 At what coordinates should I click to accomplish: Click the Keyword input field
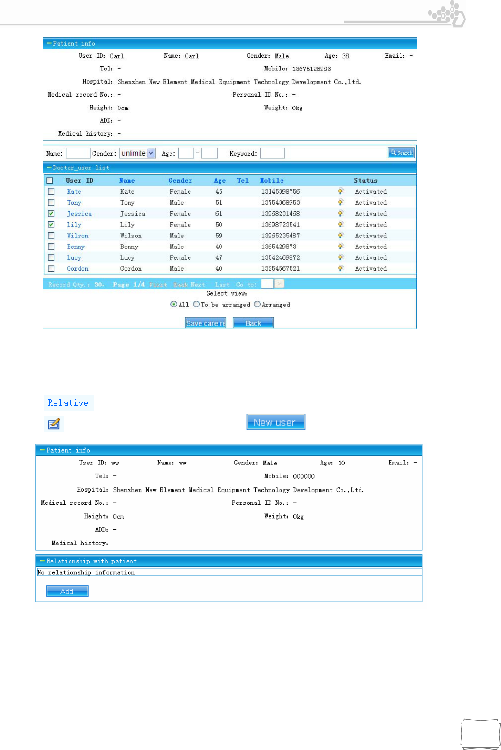coord(272,153)
